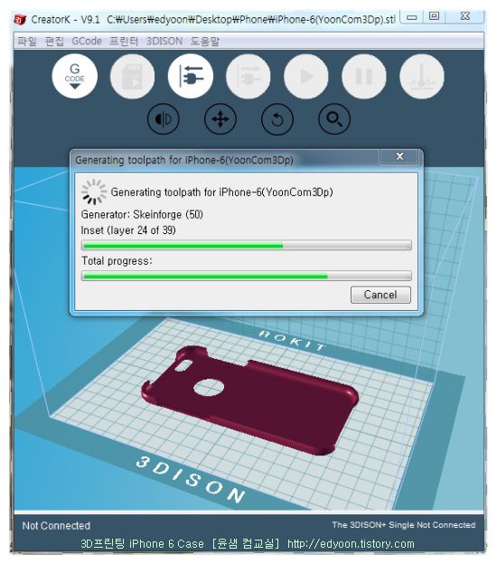Click the pause print button
Screen dimensions: 497x564
point(364,76)
